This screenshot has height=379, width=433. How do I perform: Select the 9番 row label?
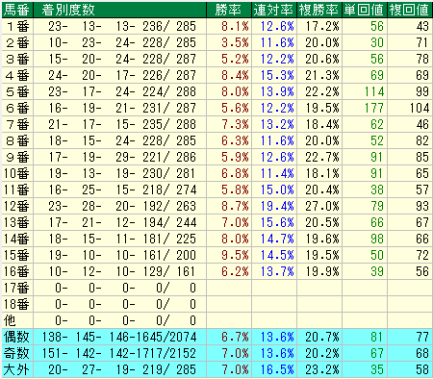point(17,157)
